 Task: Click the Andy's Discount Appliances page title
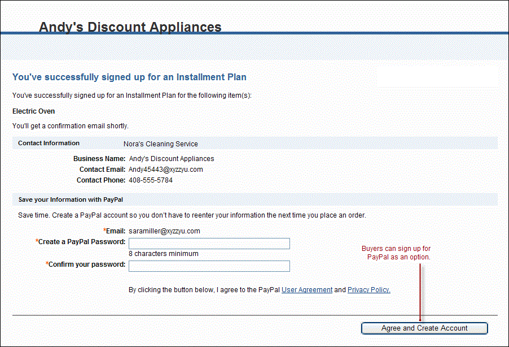click(130, 27)
